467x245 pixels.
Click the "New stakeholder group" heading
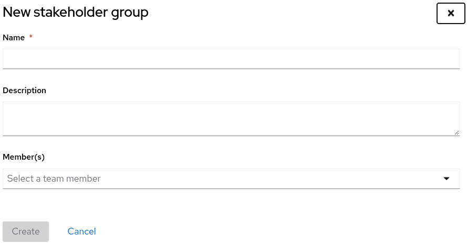(x=76, y=13)
